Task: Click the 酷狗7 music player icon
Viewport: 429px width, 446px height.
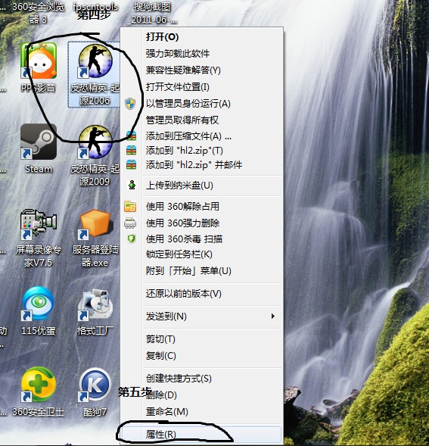Action: coord(95,385)
